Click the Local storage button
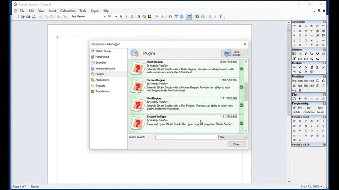This screenshot has width=339, height=190. coord(234,53)
